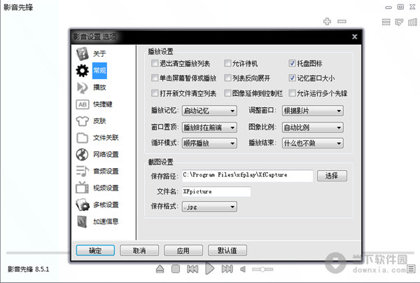Maximize the 影音先锋 main window
Viewport: 420px width, 283px height.
[400, 7]
